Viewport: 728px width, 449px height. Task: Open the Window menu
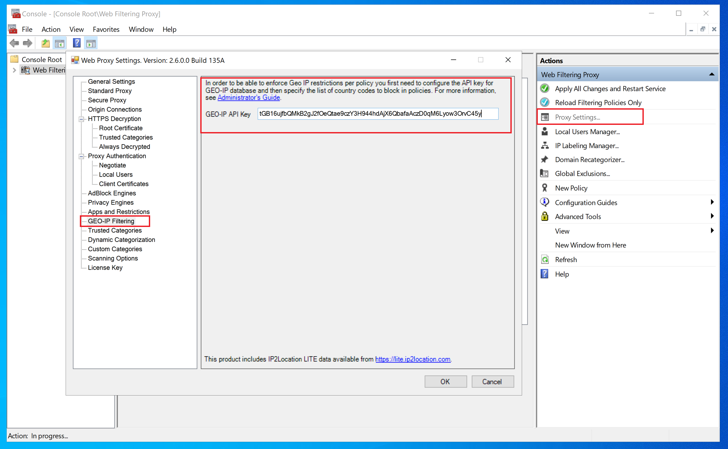click(141, 29)
